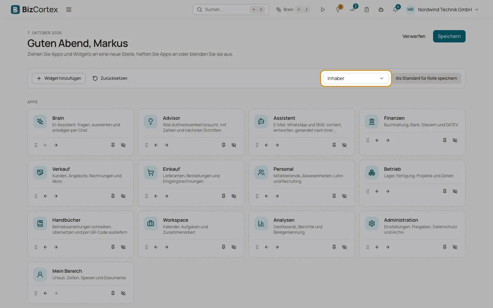Image resolution: width=493 pixels, height=308 pixels.
Task: Open the app grid launcher beside BizCortex
Action: (x=69, y=10)
